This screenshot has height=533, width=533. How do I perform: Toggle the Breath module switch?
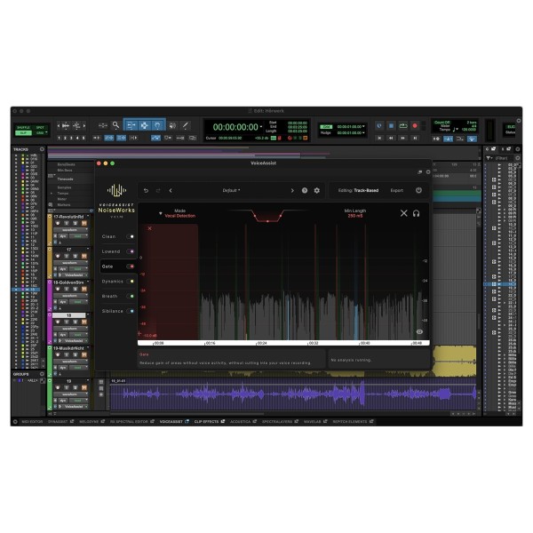click(131, 297)
